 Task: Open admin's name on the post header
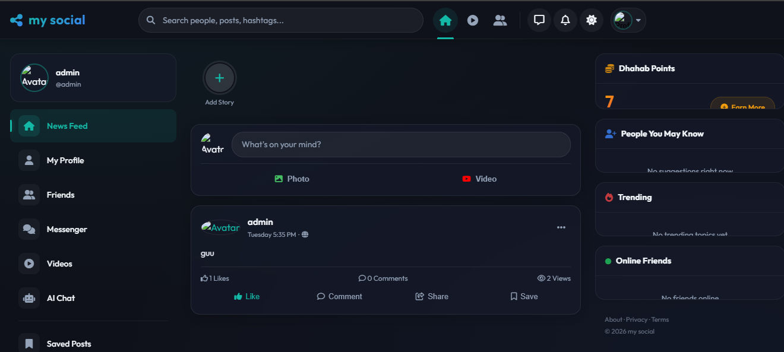[260, 222]
